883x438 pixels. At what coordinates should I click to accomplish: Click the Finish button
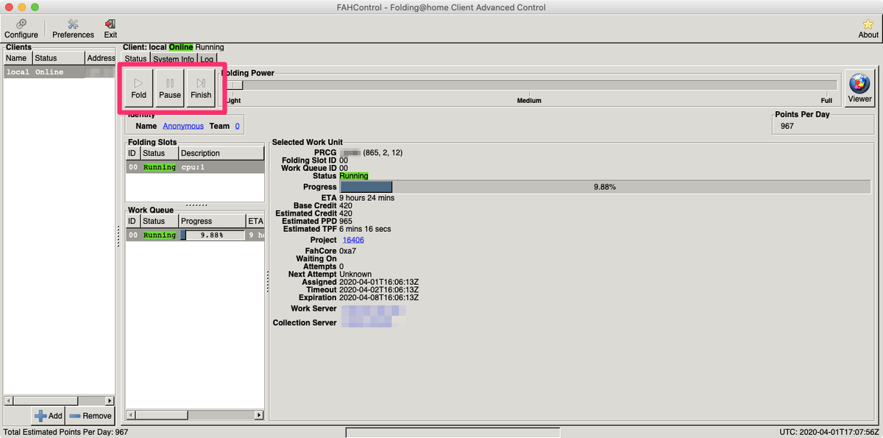200,88
